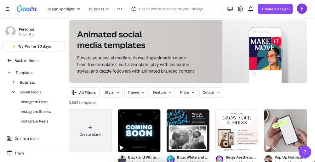
Task: Open the three-dots more menu
Action: coord(119,9)
